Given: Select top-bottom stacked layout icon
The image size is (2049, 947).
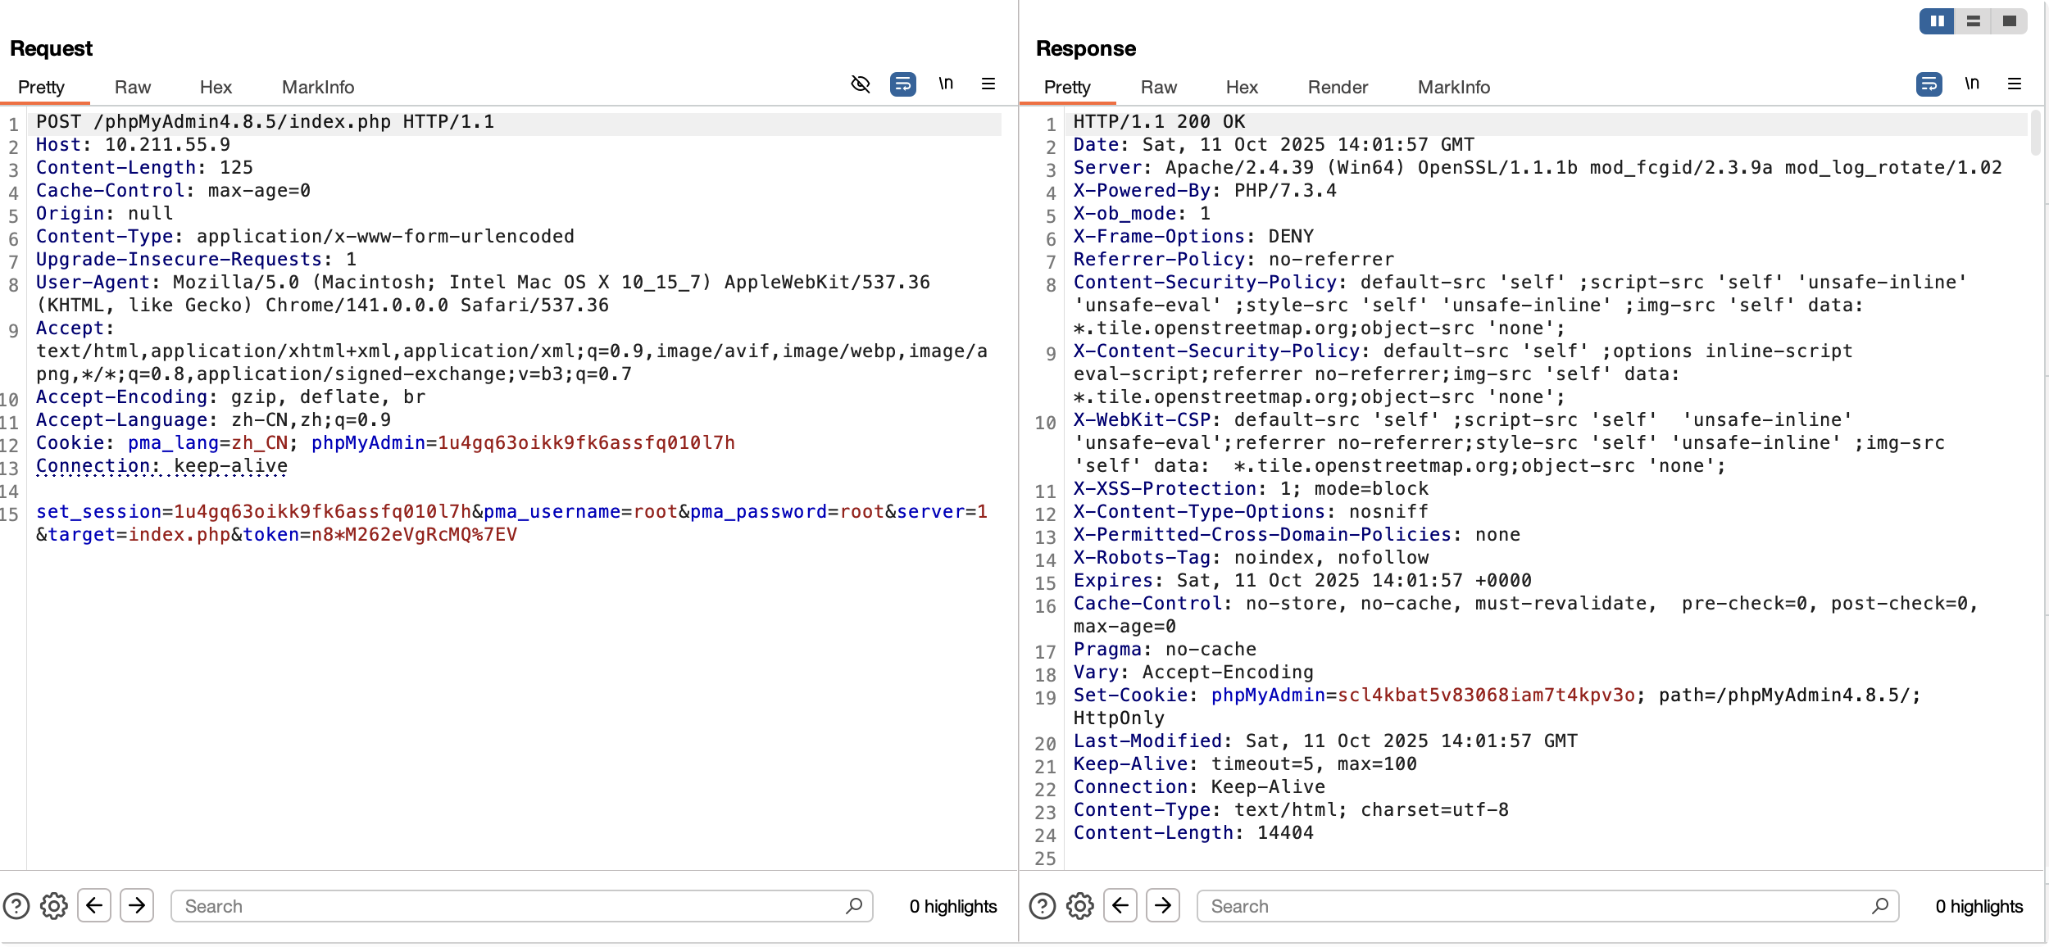Looking at the screenshot, I should 1974,21.
